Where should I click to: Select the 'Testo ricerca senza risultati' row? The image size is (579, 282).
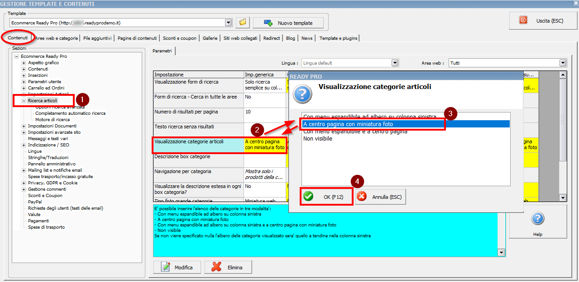pyautogui.click(x=198, y=130)
